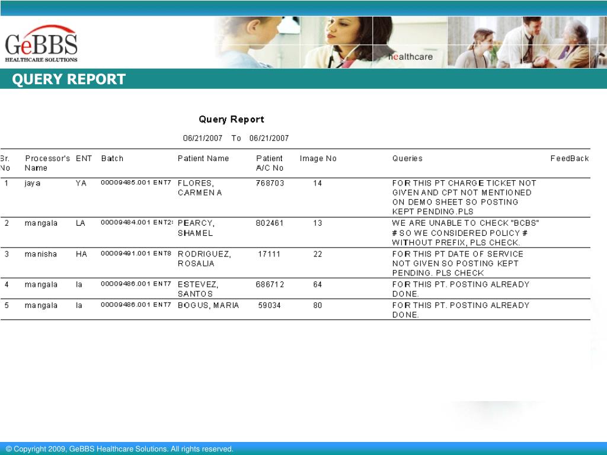Screen dimensions: 607x455
Task: Click batch 00009484.001 ENT2
Action: click(x=137, y=222)
